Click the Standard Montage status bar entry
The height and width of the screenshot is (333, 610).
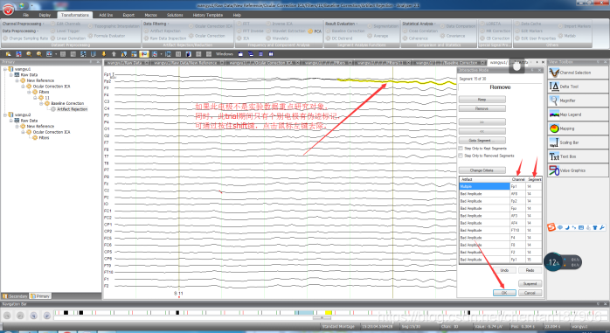[337, 326]
